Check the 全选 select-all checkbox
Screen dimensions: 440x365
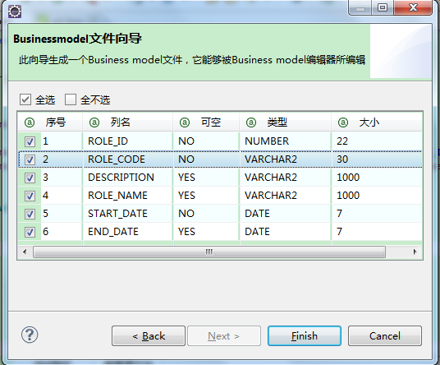click(25, 99)
